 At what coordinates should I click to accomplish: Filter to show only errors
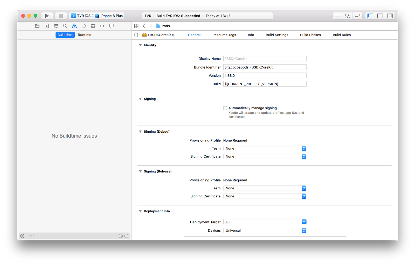point(126,236)
